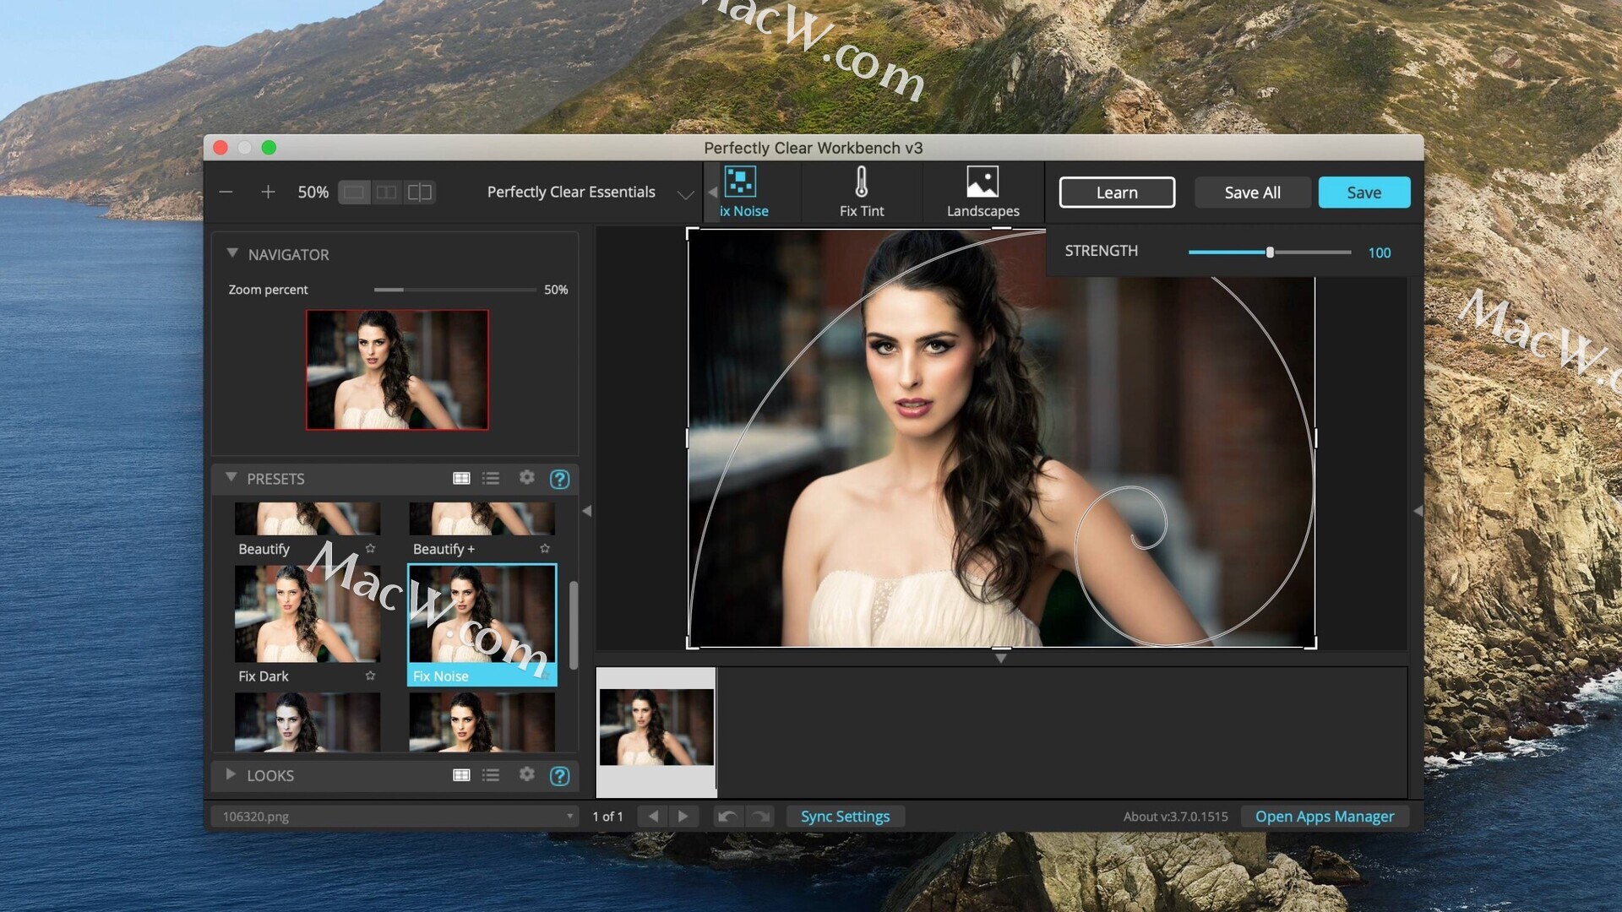Click the Learn button

coord(1117,193)
